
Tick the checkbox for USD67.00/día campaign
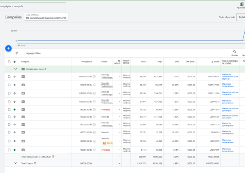click(x=9, y=150)
